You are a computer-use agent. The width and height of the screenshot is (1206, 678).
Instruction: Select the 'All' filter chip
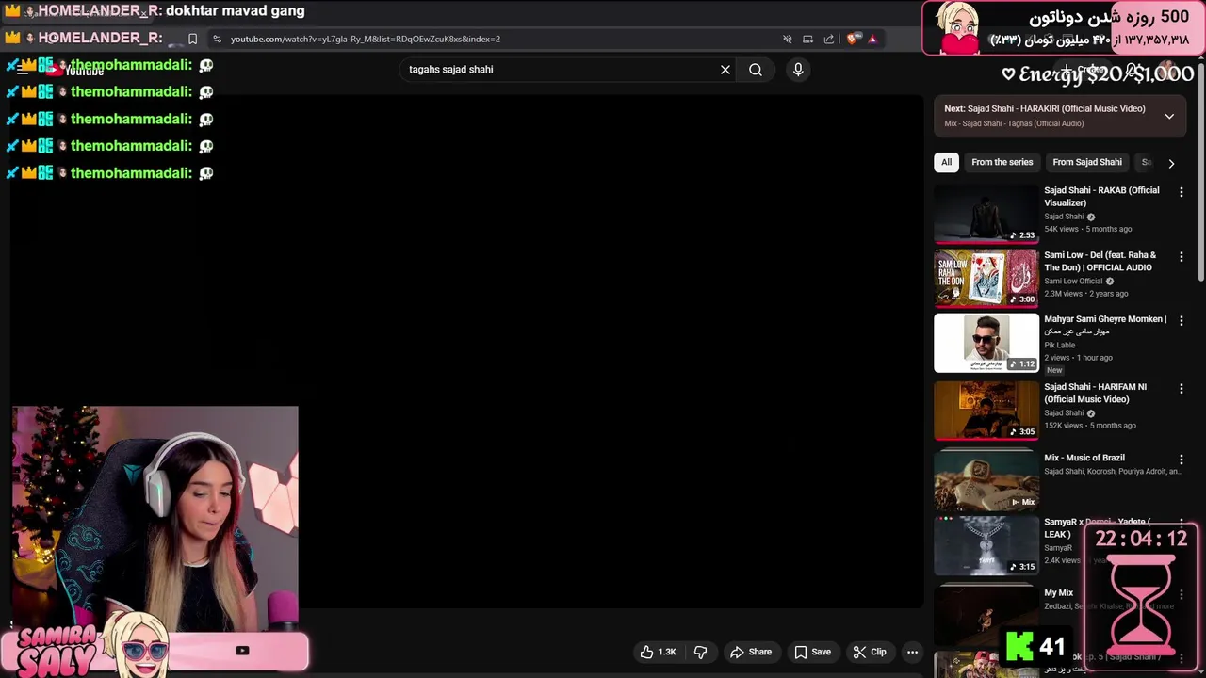coord(946,162)
